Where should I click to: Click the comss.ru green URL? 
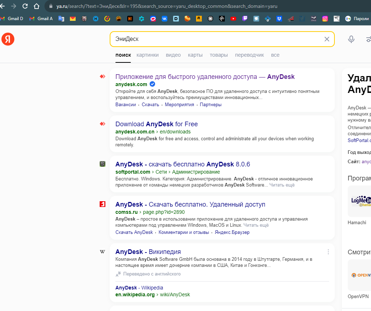[127, 212]
